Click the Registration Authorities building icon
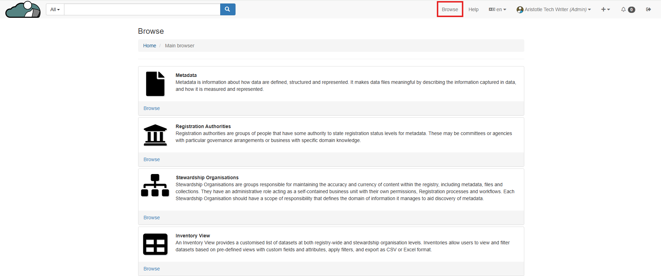The height and width of the screenshot is (276, 661). pyautogui.click(x=155, y=135)
